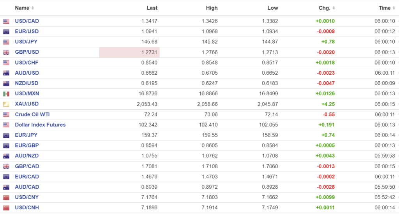Open the EUR/USD pair link
This screenshot has height=214, width=399.
[27, 32]
